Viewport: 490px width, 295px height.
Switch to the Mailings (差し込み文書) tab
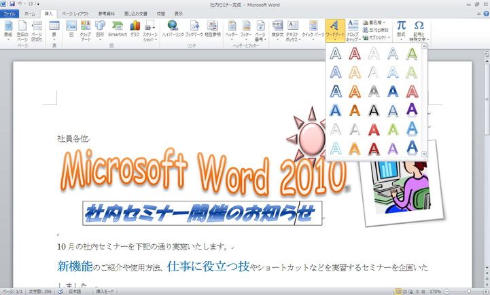click(136, 14)
